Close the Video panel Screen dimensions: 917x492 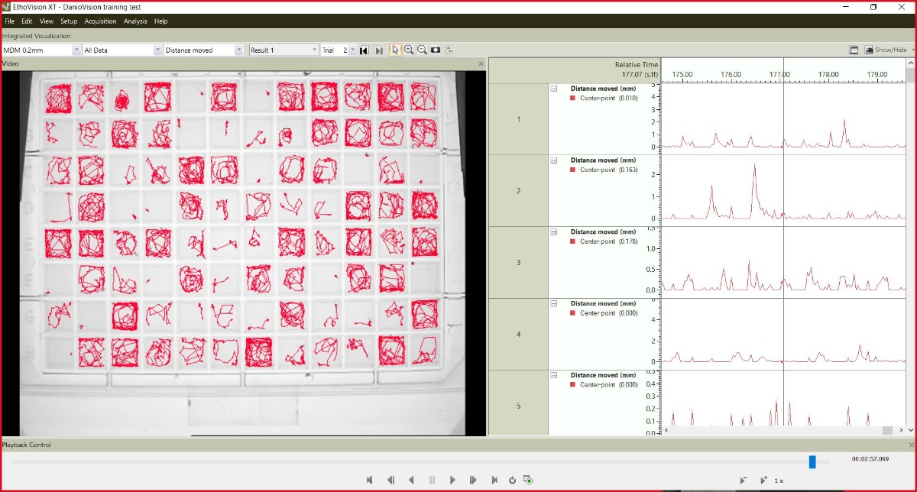pos(481,63)
